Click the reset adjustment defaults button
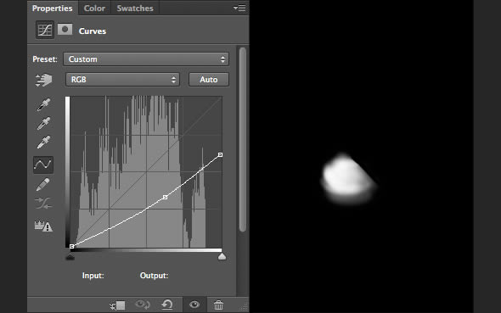501x313 pixels. [x=167, y=305]
